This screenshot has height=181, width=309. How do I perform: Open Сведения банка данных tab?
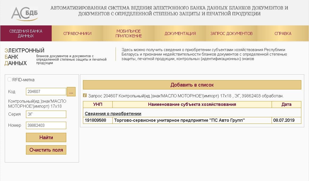26,33
